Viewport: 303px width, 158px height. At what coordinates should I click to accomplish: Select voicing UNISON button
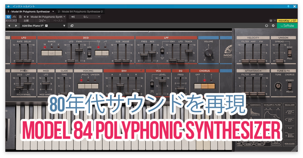[x=95, y=86]
